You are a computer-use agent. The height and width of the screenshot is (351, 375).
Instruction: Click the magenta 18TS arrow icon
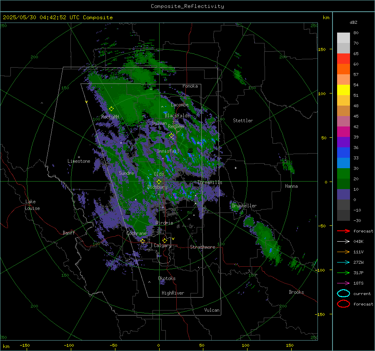tap(343, 283)
